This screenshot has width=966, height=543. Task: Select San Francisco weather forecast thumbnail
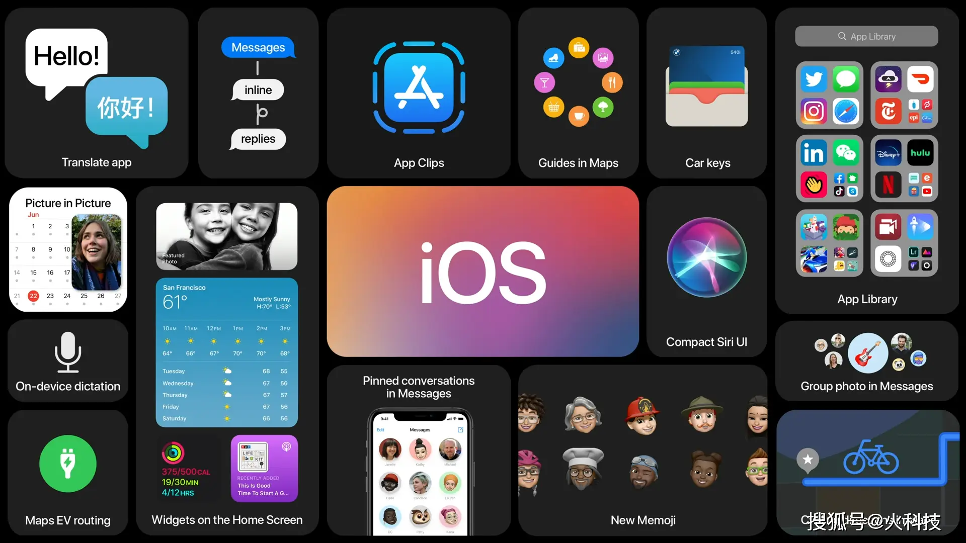(226, 352)
